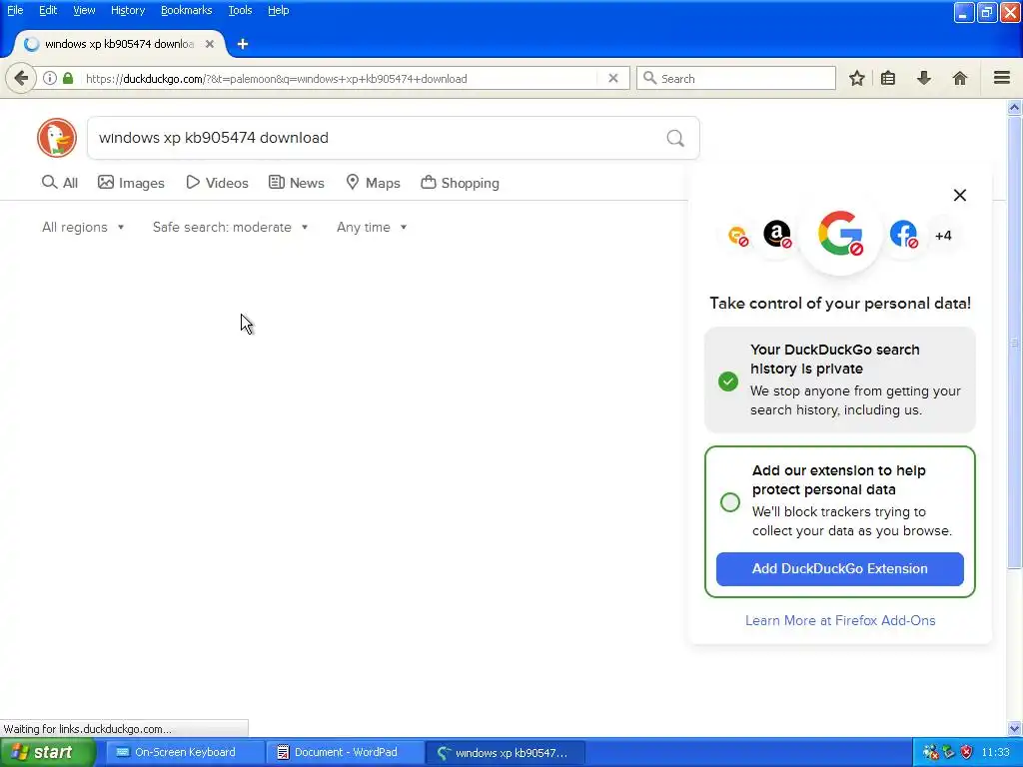Click the taskbar clock showing 11:33
The height and width of the screenshot is (767, 1023).
click(x=996, y=752)
